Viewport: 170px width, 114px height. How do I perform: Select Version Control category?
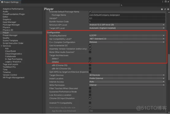point(10,75)
